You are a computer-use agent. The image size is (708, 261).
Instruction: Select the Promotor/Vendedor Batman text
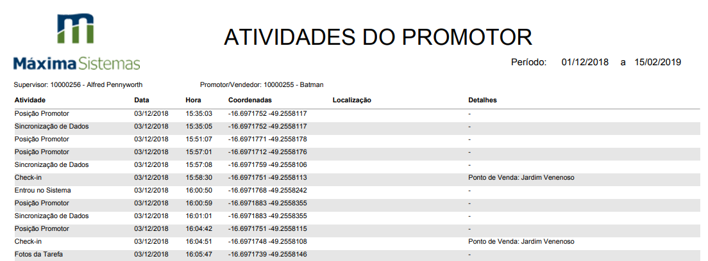point(262,84)
